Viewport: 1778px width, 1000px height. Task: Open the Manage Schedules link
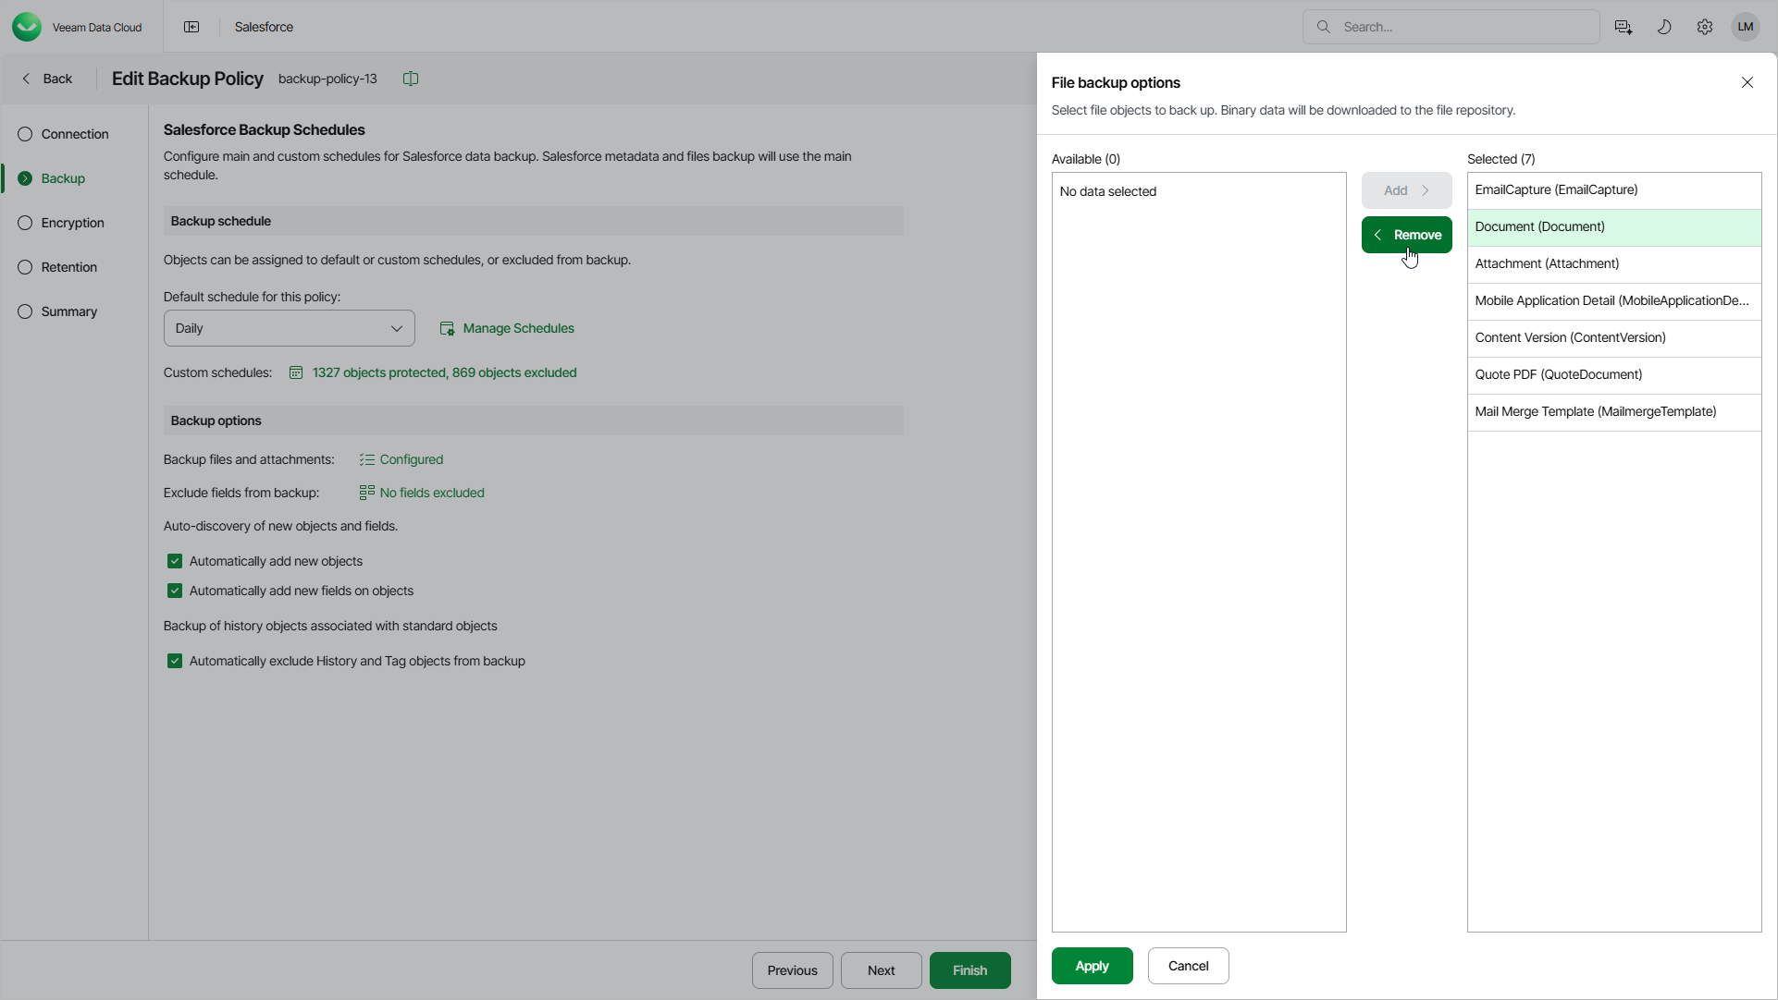(x=517, y=328)
